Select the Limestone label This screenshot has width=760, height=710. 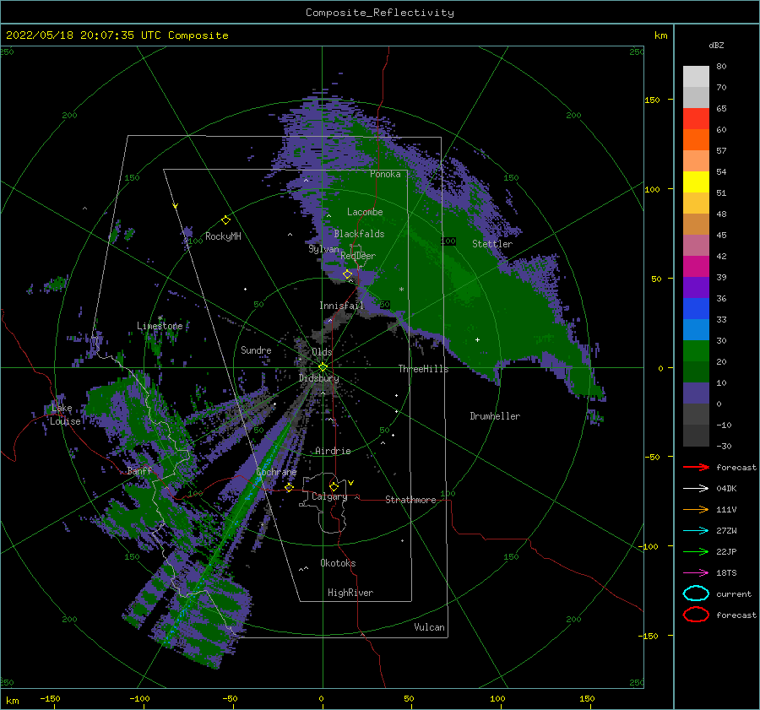point(160,326)
